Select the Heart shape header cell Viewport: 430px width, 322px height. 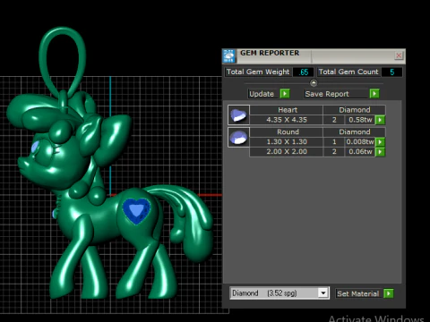(x=287, y=110)
